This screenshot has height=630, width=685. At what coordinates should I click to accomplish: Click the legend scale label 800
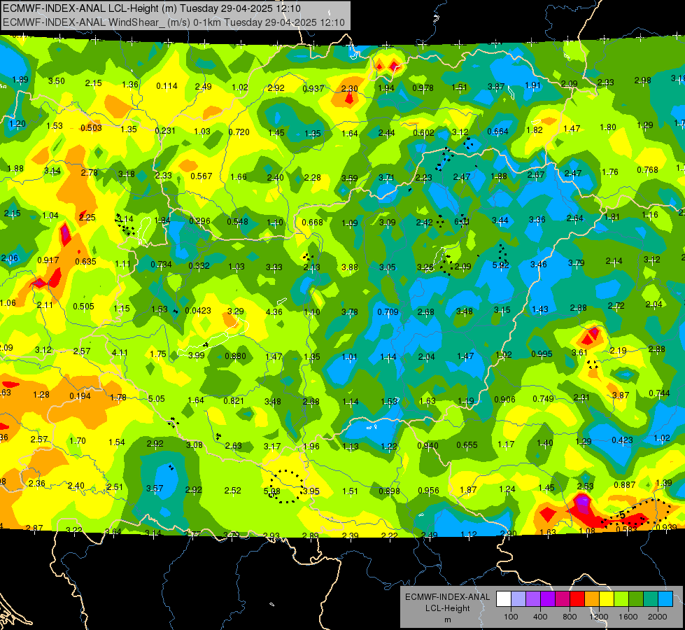570,617
